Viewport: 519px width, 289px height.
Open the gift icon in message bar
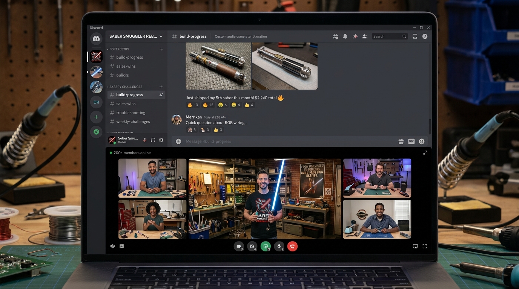click(401, 141)
